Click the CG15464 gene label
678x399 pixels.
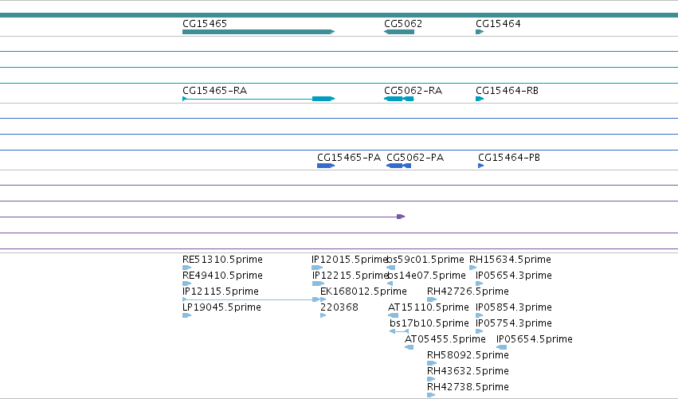[x=498, y=24]
